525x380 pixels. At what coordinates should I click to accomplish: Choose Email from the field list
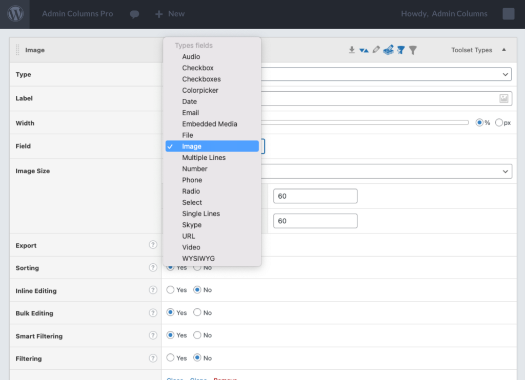(x=212, y=113)
